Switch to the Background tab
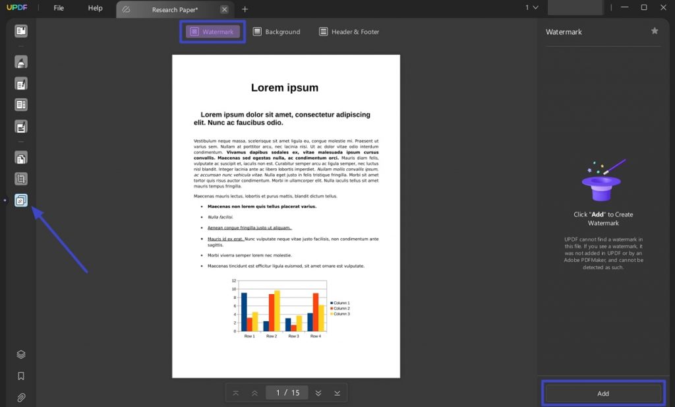This screenshot has height=407, width=675. [276, 31]
